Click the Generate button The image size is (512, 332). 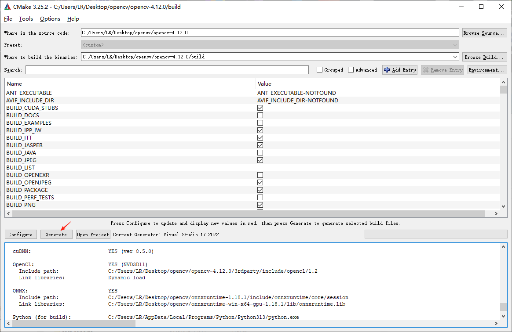click(56, 235)
